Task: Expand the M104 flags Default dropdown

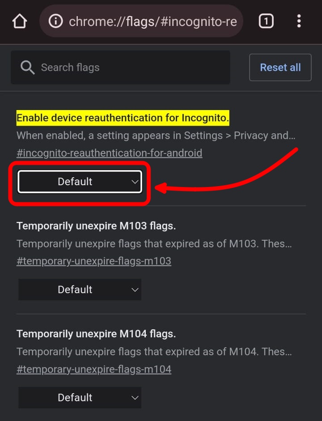Action: pyautogui.click(x=80, y=397)
